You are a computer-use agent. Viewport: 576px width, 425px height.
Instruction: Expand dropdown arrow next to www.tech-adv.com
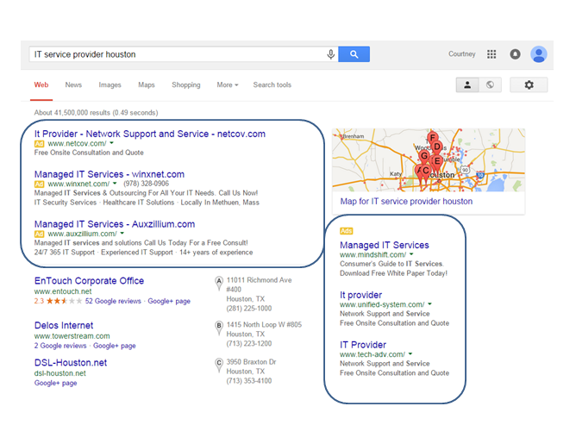point(410,354)
